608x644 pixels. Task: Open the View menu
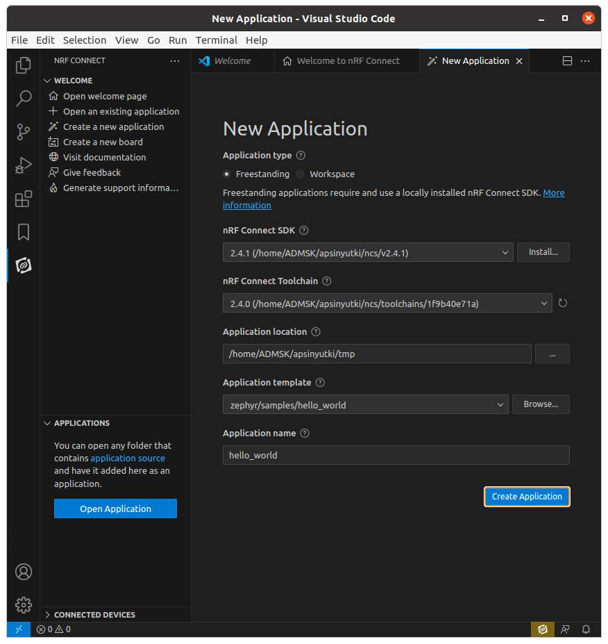[127, 40]
